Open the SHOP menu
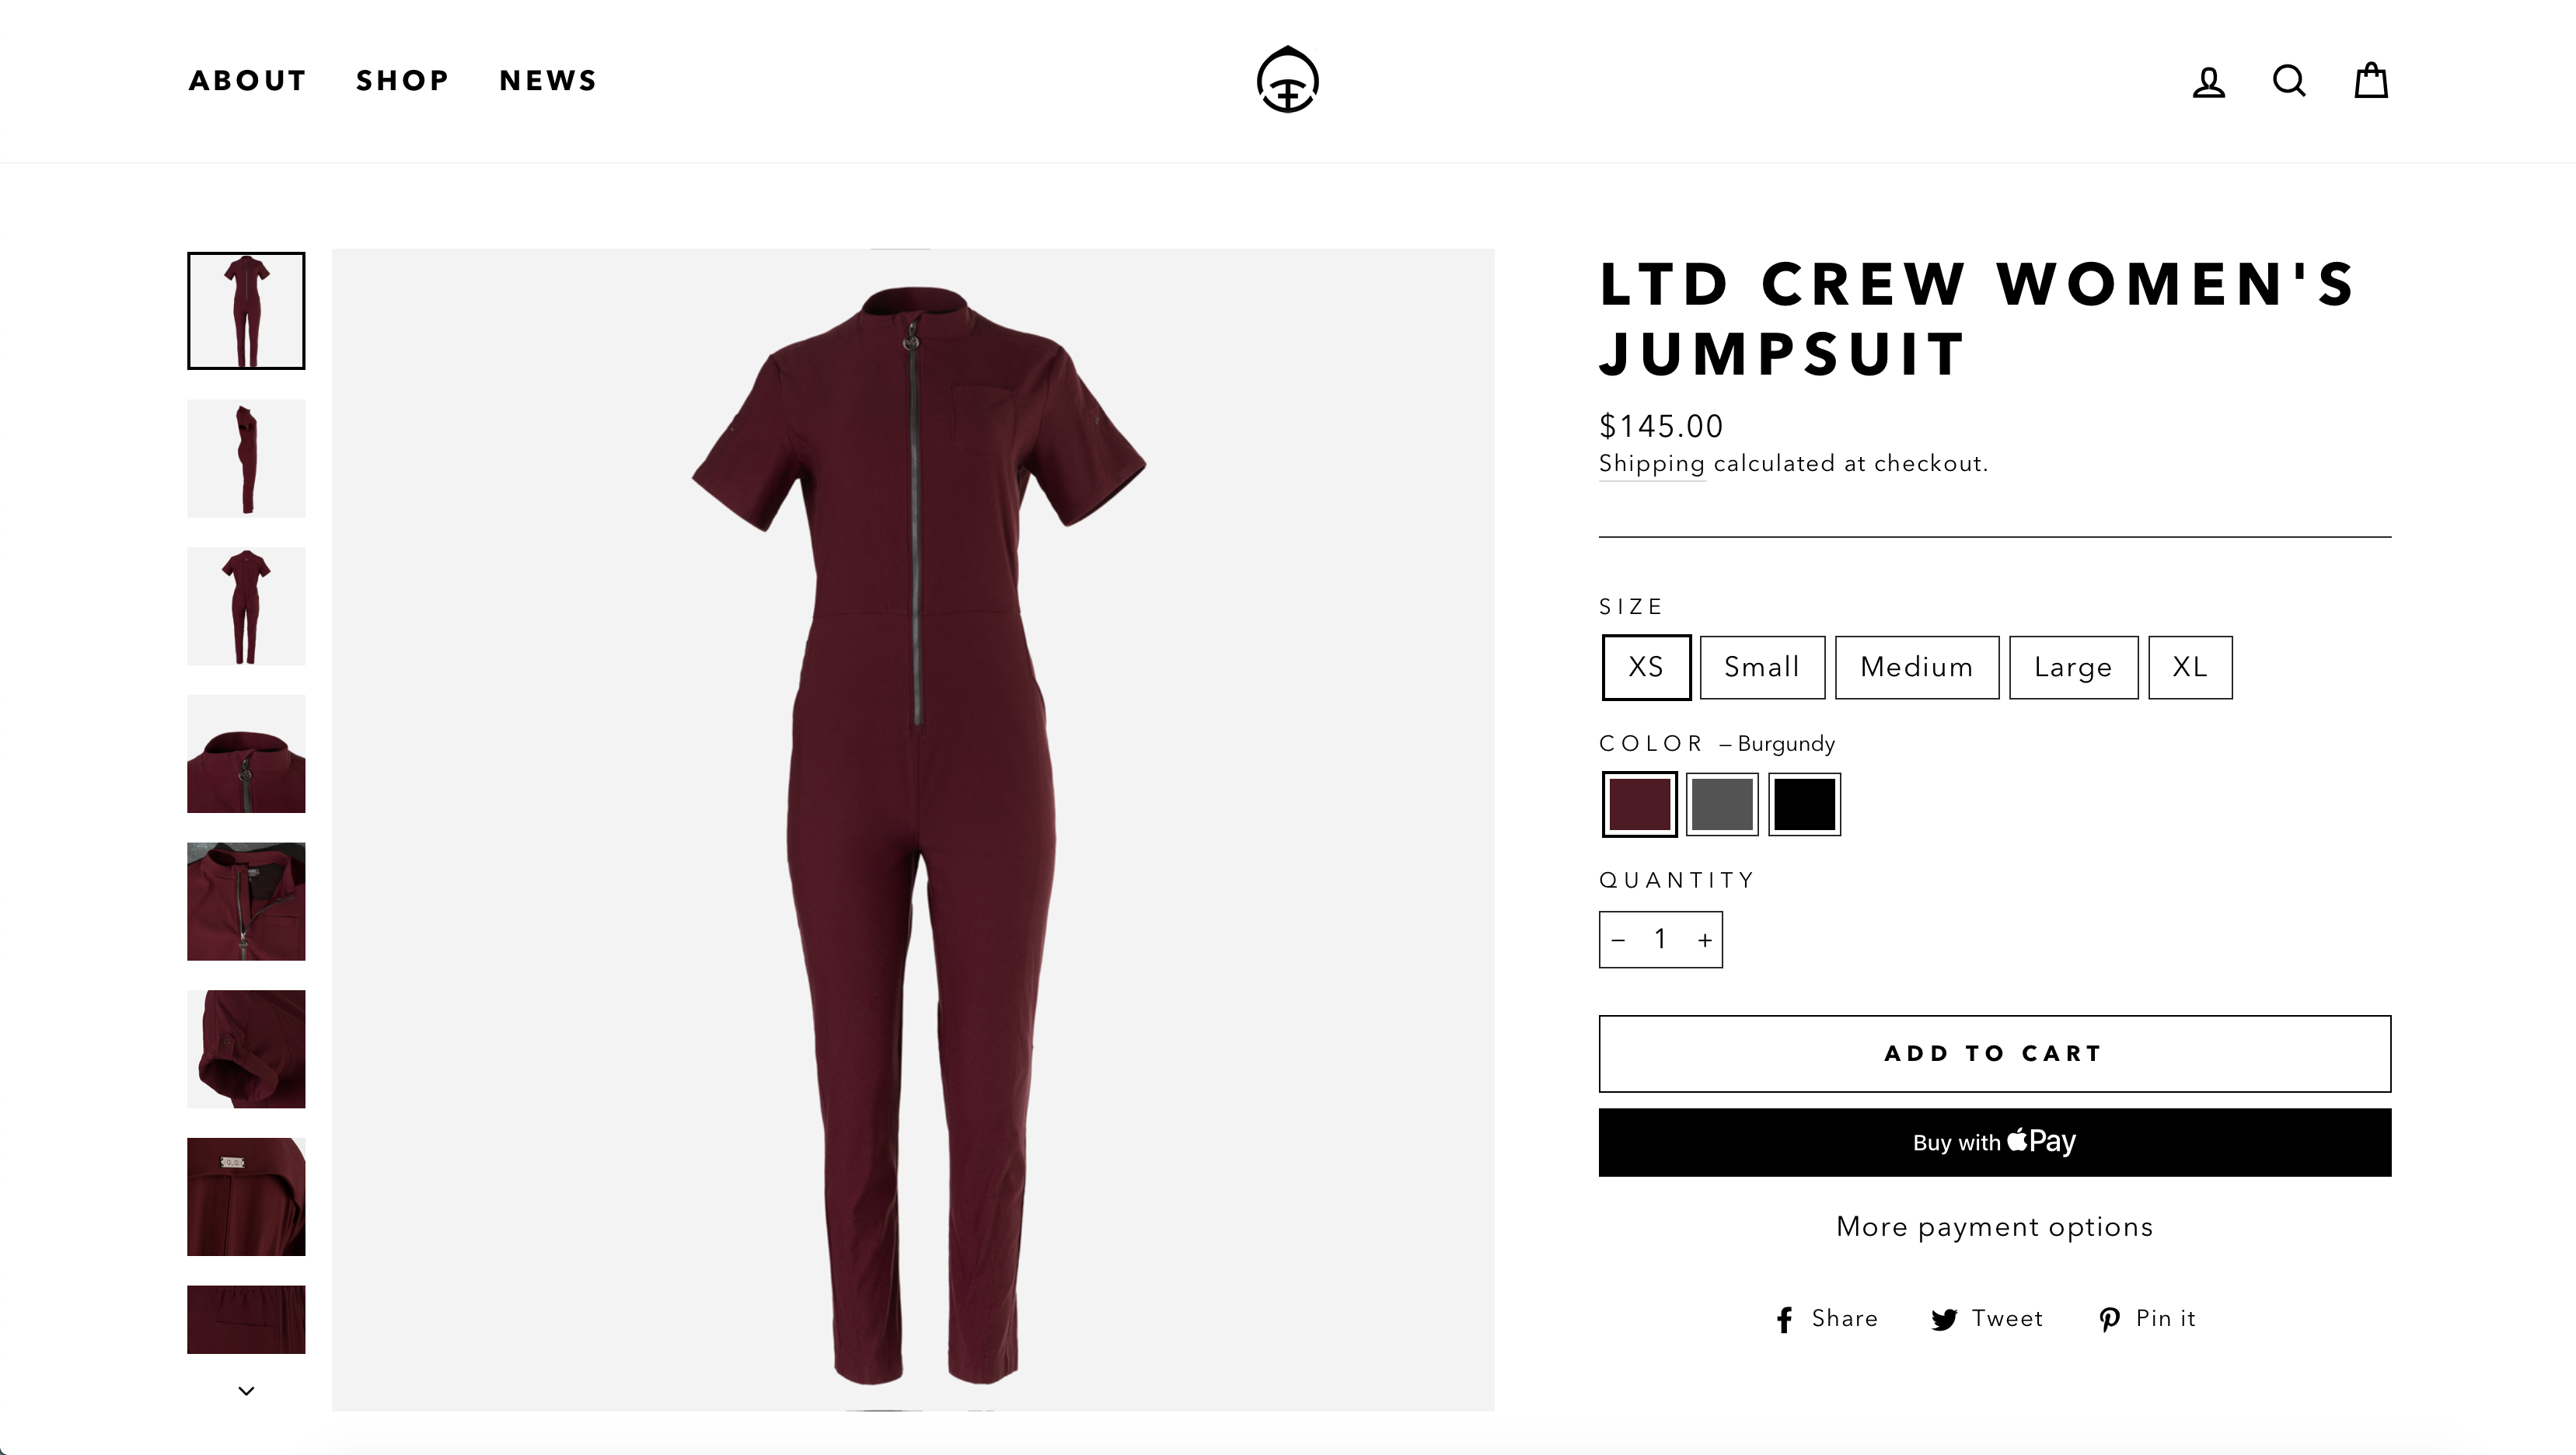Viewport: 2576px width, 1455px height. 402,81
